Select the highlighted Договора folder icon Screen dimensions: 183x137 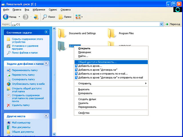click(61, 46)
